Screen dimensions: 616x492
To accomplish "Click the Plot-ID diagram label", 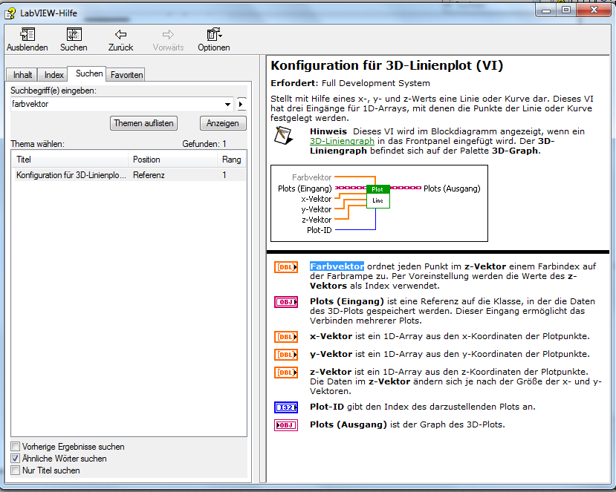I will pyautogui.click(x=319, y=230).
